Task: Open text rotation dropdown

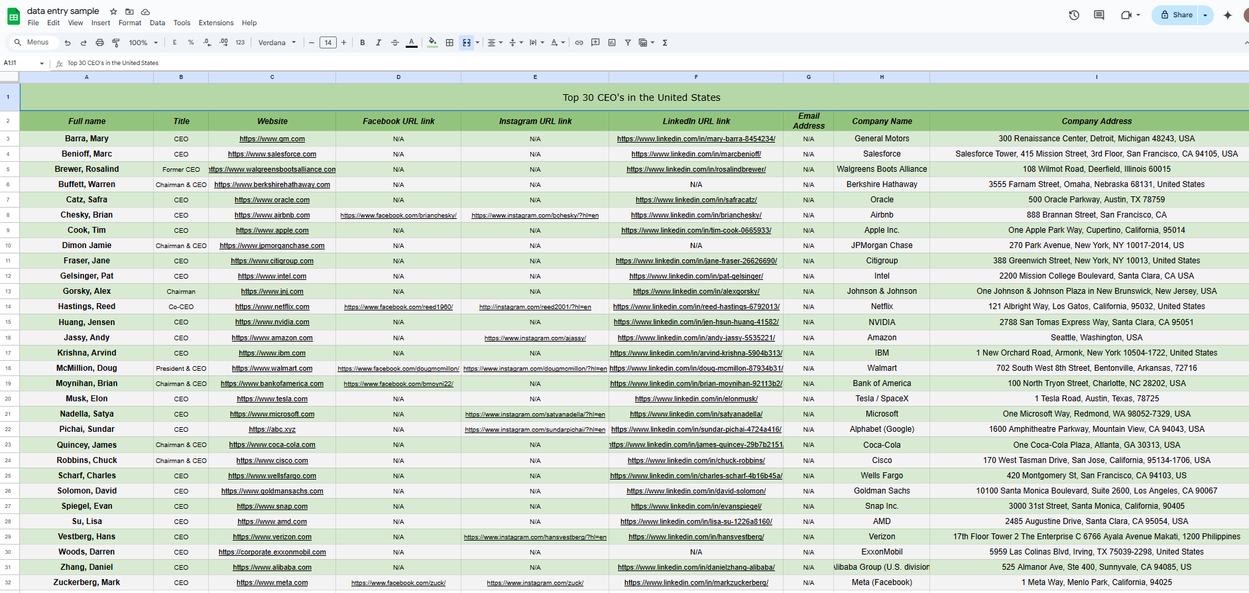Action: (558, 42)
